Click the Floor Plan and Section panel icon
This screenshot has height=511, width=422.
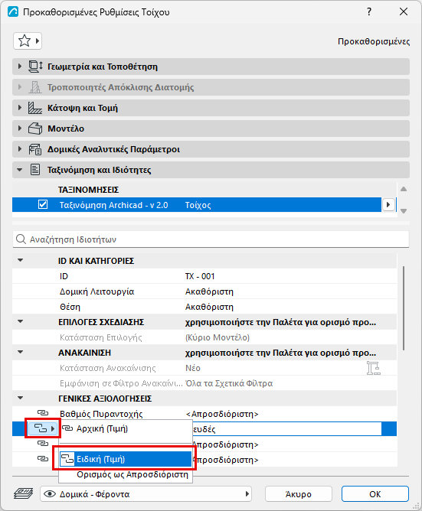35,108
